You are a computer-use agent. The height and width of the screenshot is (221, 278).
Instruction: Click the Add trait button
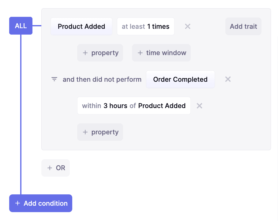click(243, 26)
